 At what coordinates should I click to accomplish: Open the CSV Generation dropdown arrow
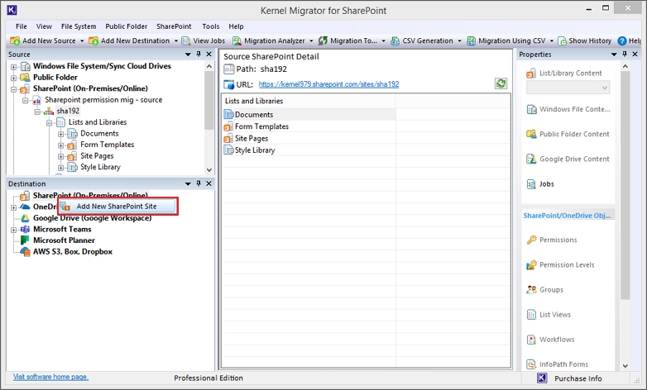click(x=459, y=40)
